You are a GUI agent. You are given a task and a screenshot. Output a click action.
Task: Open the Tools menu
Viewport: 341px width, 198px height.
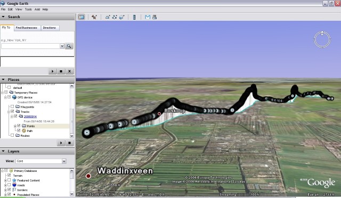(x=28, y=10)
